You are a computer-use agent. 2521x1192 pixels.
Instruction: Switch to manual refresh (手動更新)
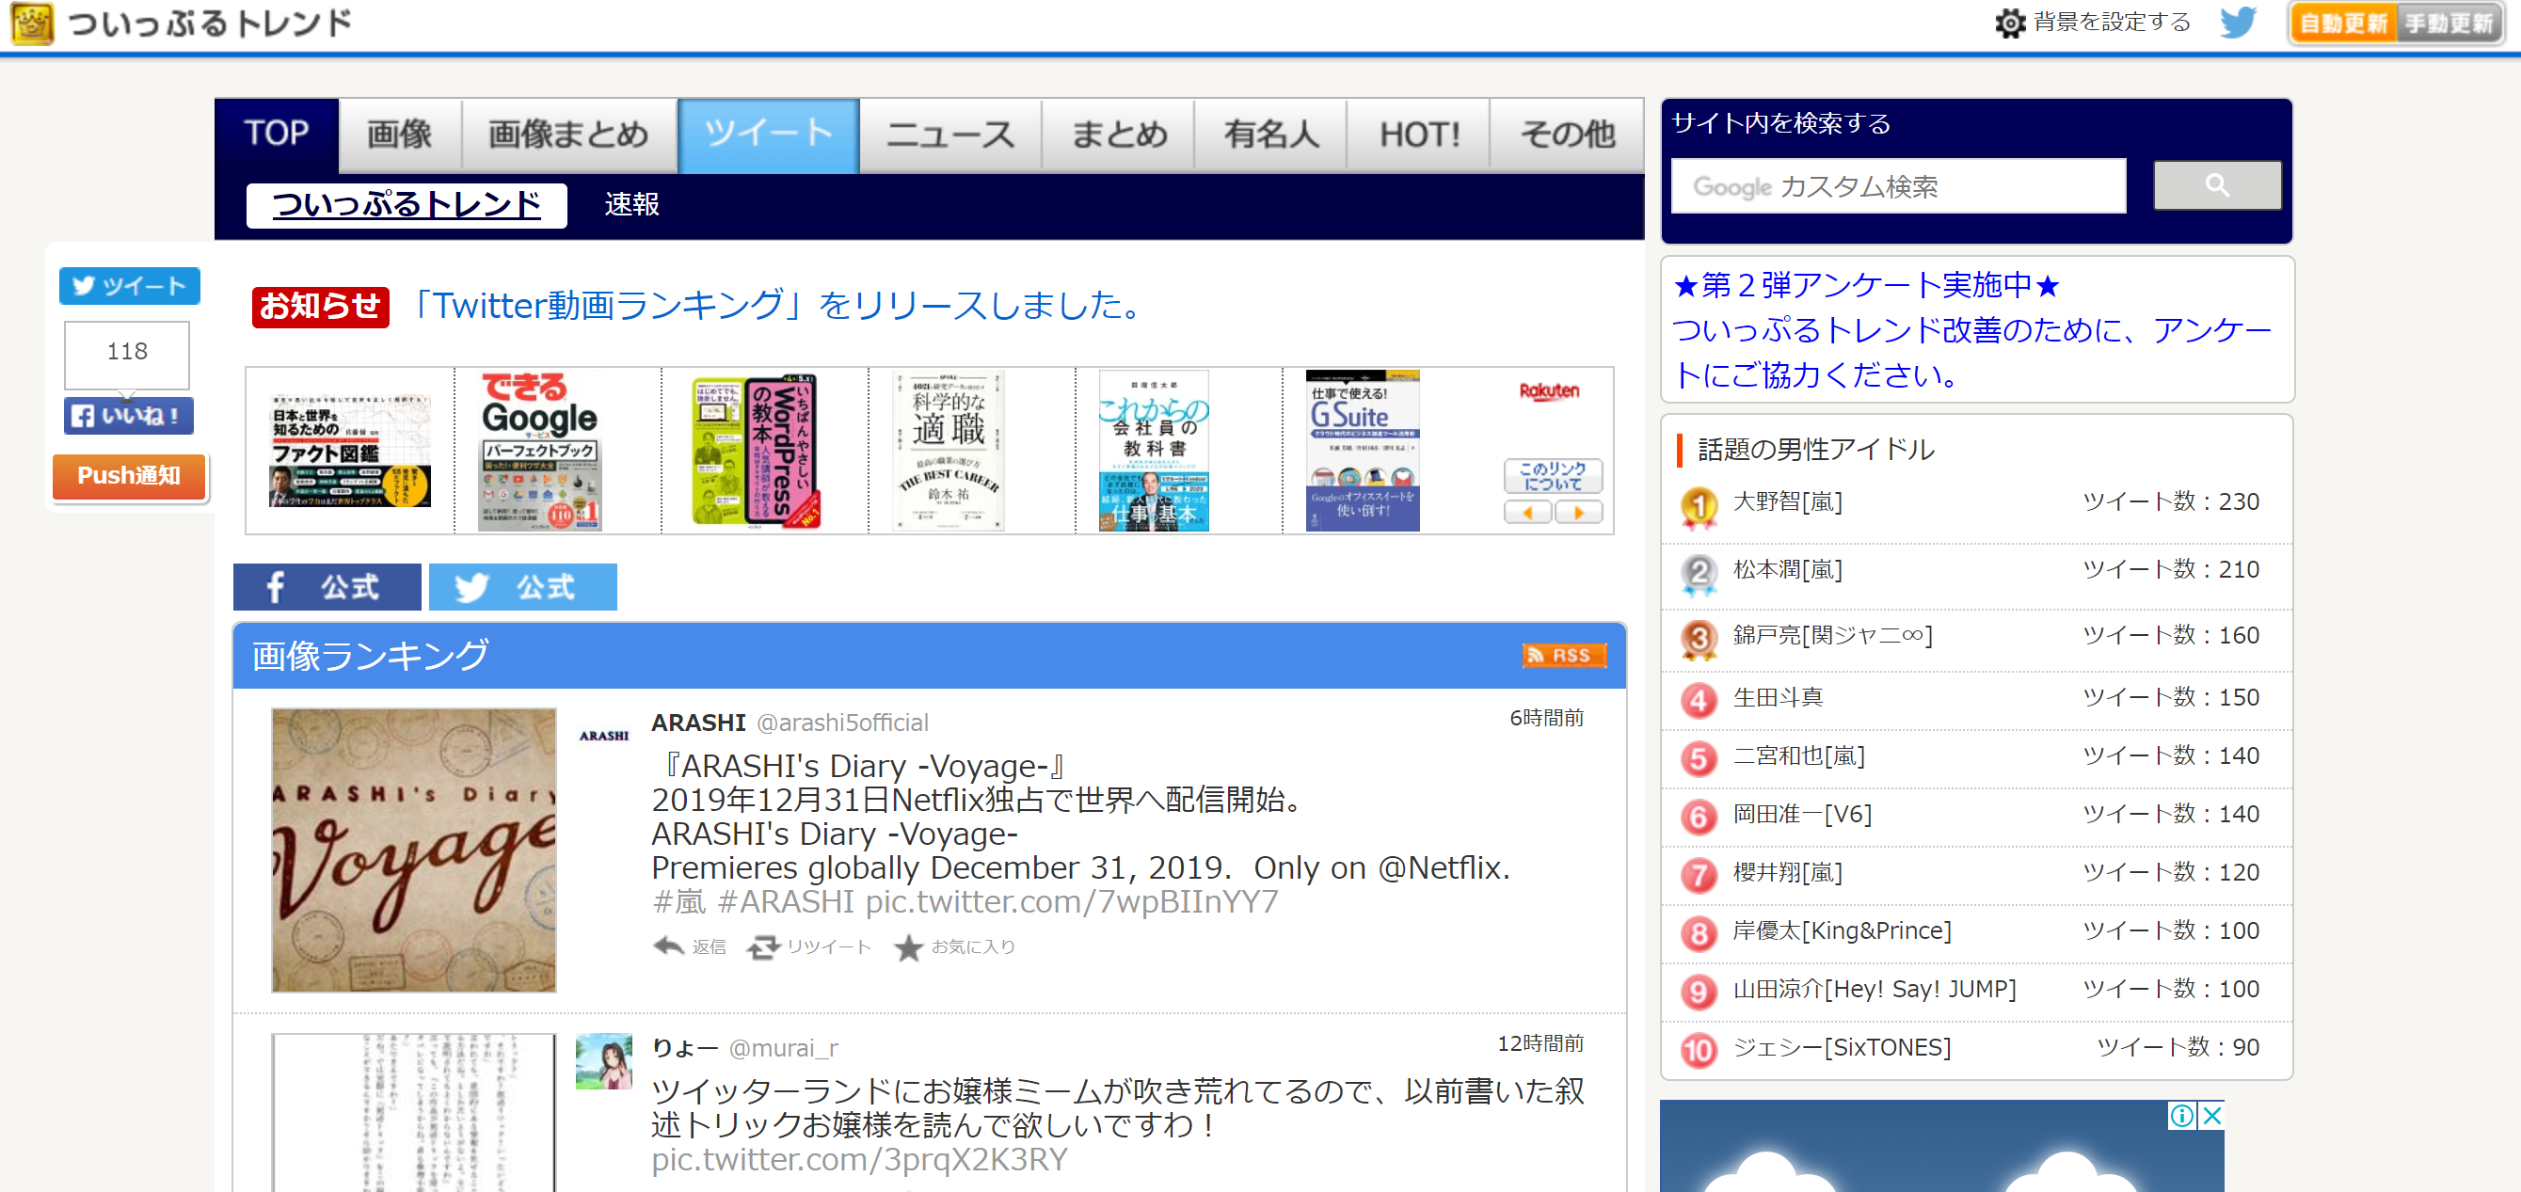tap(2449, 24)
